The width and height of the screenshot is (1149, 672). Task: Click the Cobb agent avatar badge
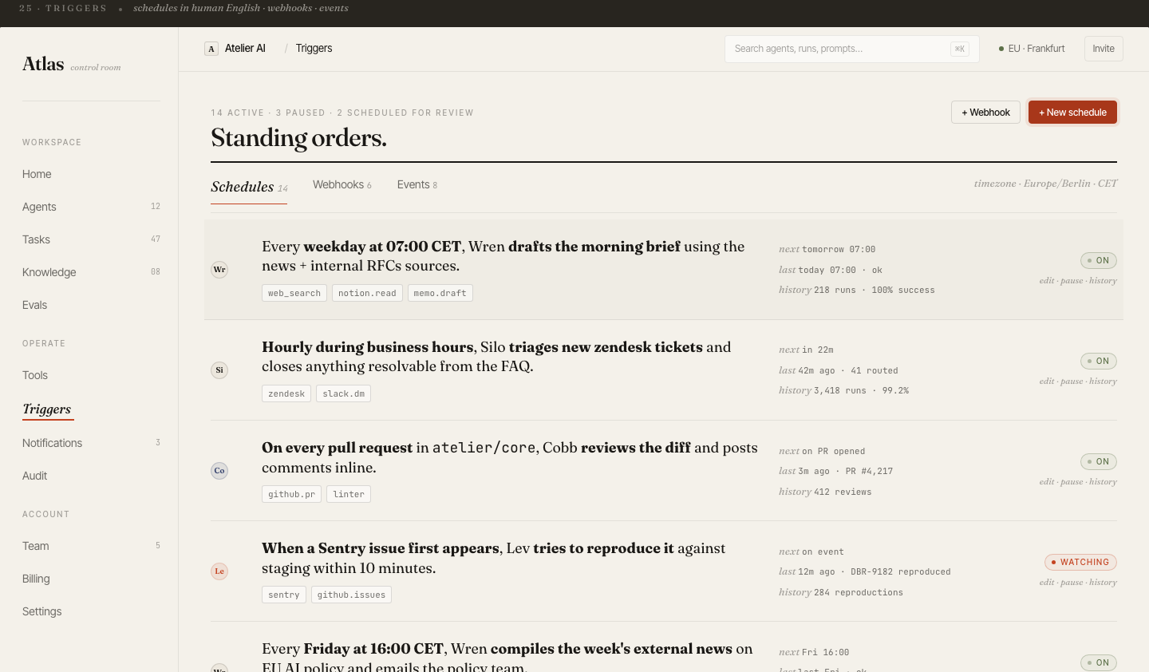click(x=219, y=471)
